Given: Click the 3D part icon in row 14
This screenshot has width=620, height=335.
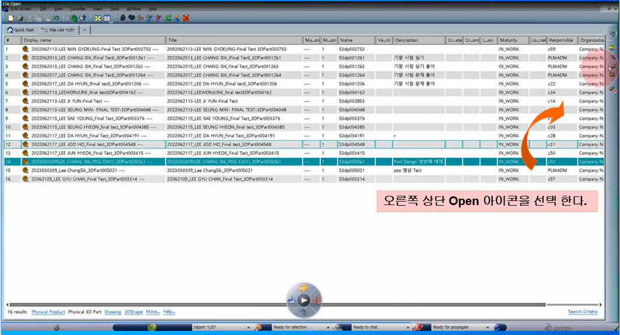Looking at the screenshot, I should coord(26,162).
